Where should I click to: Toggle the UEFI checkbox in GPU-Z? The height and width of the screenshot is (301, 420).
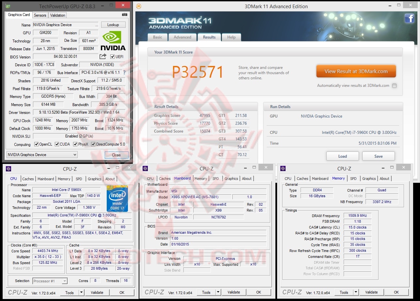point(113,57)
